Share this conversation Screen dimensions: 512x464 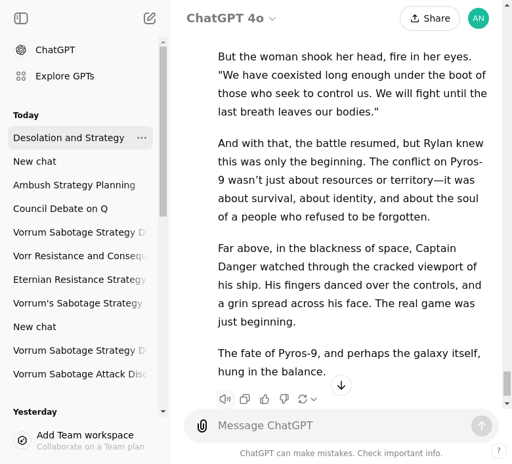click(429, 18)
